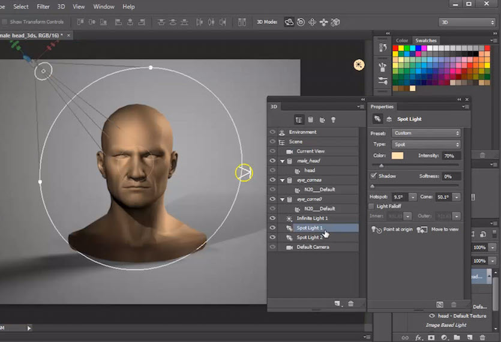The image size is (501, 342).
Task: Toggle Shadow checkbox
Action: (x=373, y=176)
